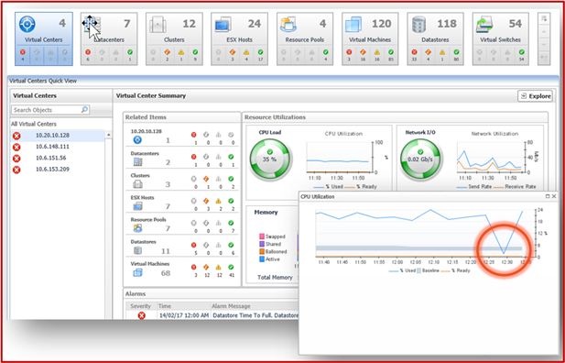This screenshot has width=565, height=363.
Task: Click the Resource Pools icon in Related Items
Action: (137, 228)
